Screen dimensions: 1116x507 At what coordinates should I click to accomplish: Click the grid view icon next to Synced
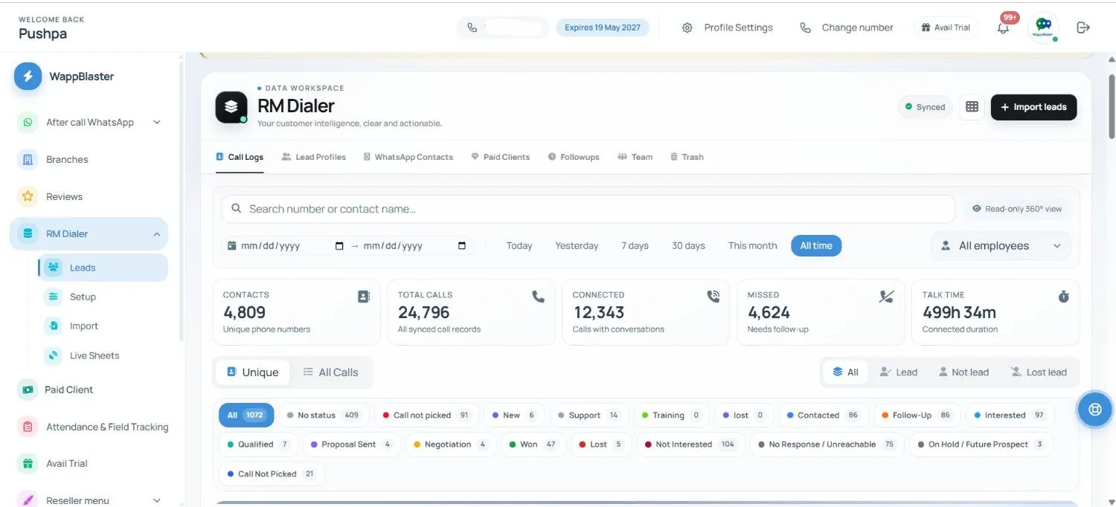click(972, 107)
